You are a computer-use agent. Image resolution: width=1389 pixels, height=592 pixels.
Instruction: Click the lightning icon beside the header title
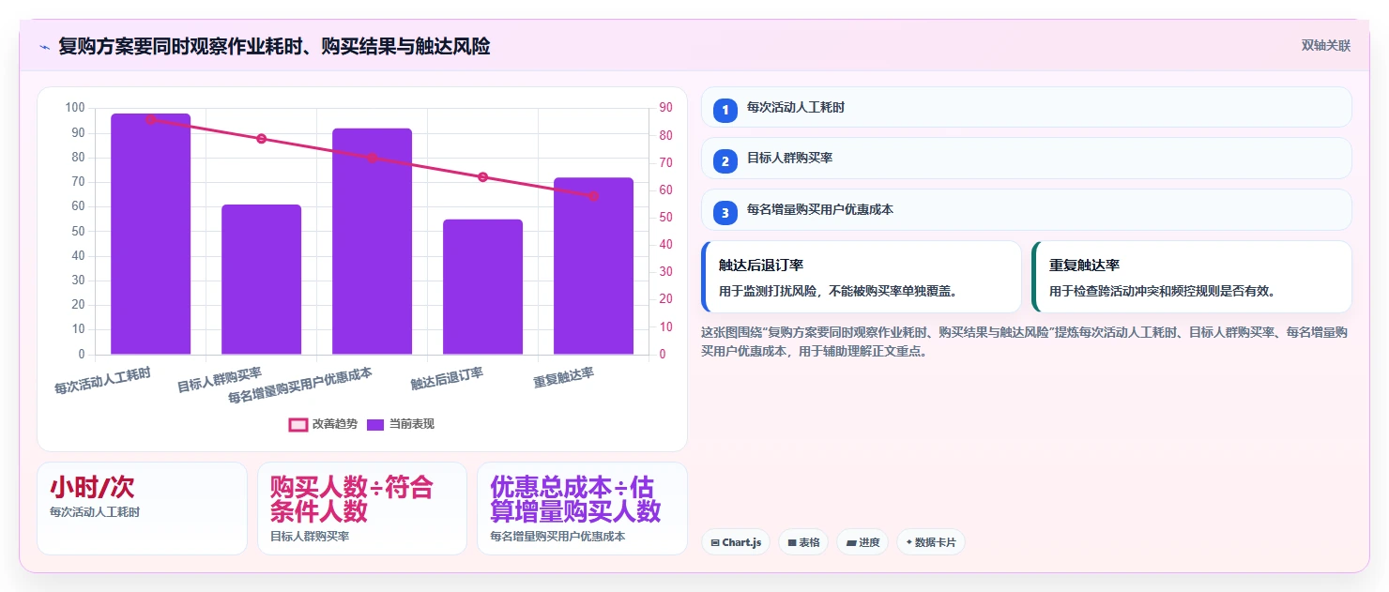click(44, 47)
